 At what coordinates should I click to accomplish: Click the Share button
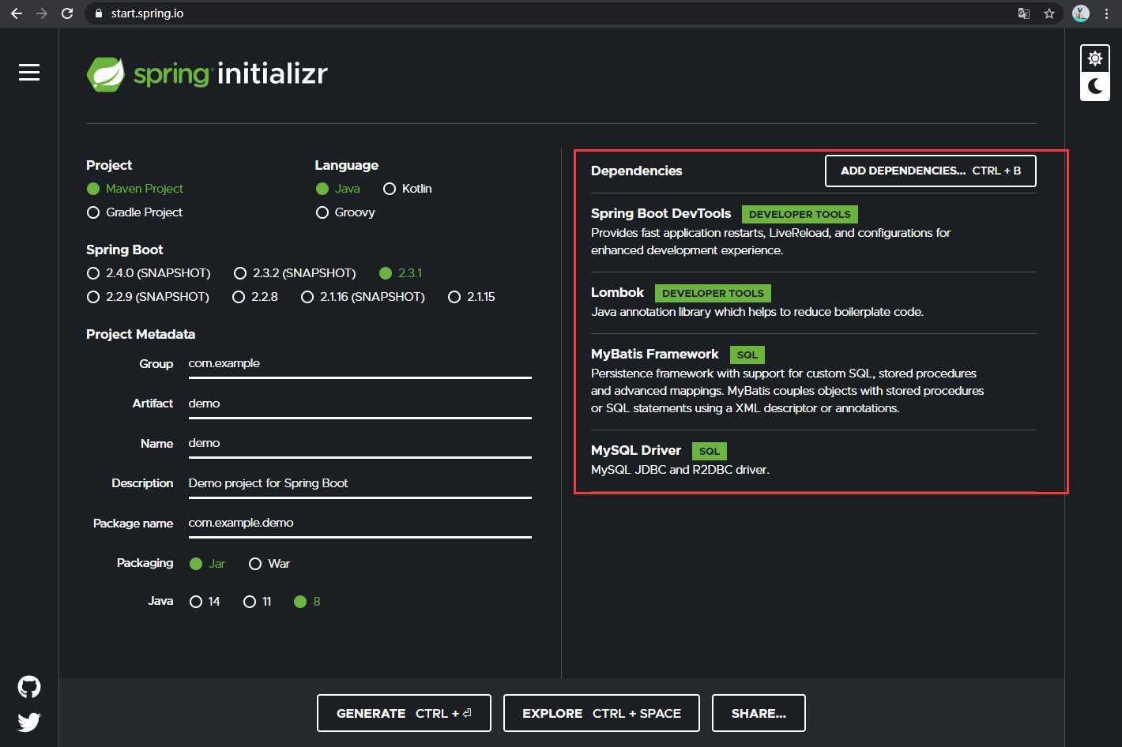click(759, 713)
